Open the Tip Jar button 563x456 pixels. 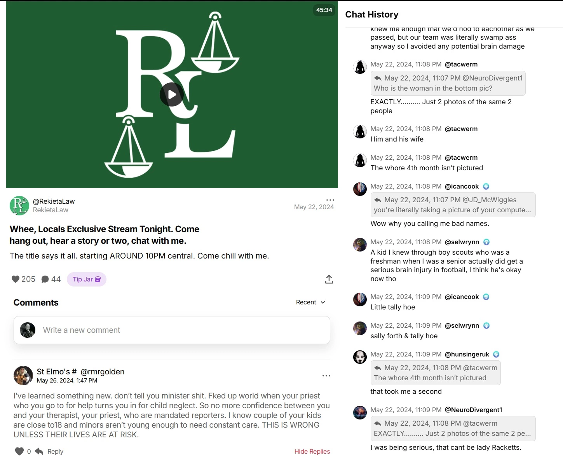pyautogui.click(x=87, y=279)
